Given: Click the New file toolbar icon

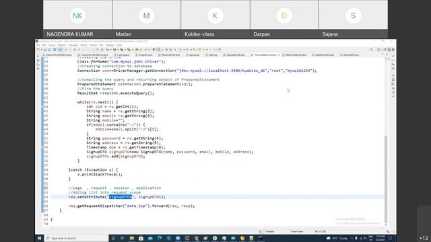Looking at the screenshot, I should click(x=38, y=50).
